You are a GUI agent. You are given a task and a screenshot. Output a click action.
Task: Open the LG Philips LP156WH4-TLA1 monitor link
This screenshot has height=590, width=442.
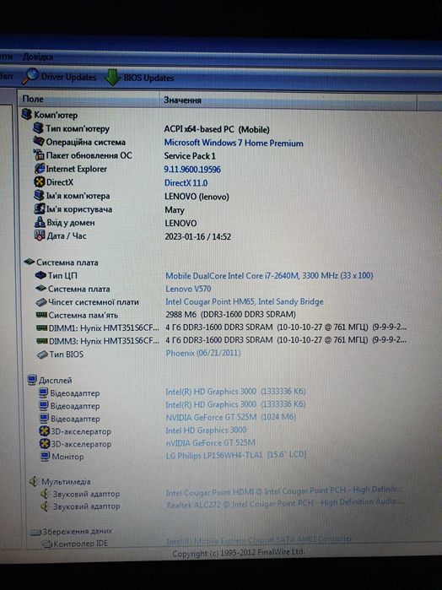tap(236, 455)
